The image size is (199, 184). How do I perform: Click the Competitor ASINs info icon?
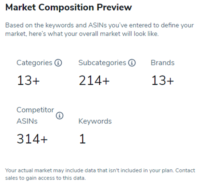coord(59,116)
